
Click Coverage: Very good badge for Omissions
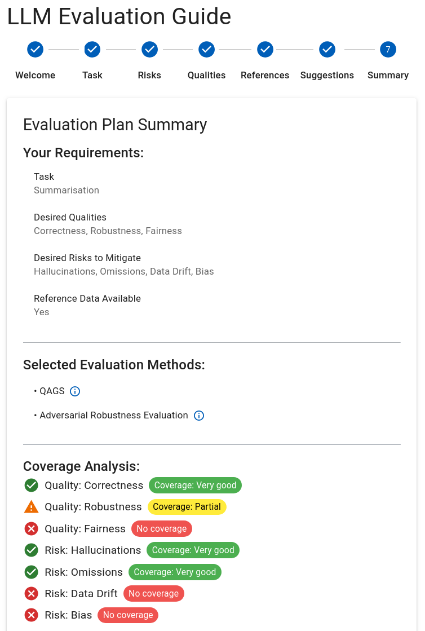click(175, 572)
